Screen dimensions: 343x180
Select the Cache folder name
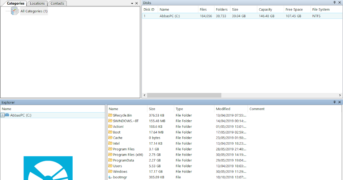(x=117, y=138)
